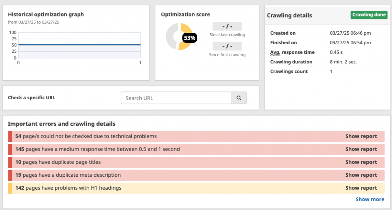Click the Since first crawling score box
The width and height of the screenshot is (392, 210).
(x=227, y=46)
